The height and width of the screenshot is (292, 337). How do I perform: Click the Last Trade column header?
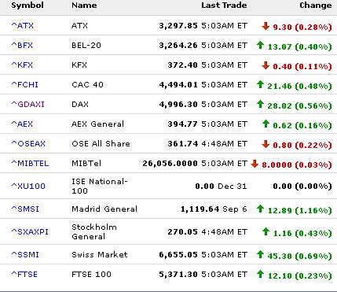224,6
